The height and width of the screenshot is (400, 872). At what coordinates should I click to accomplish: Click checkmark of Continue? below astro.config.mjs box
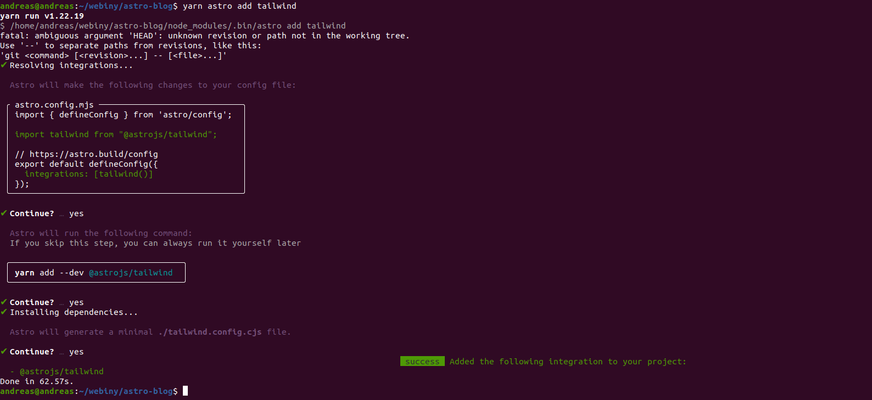4,213
